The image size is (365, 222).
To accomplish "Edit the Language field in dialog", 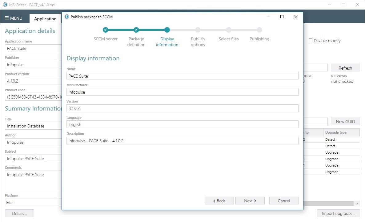I will (182, 124).
